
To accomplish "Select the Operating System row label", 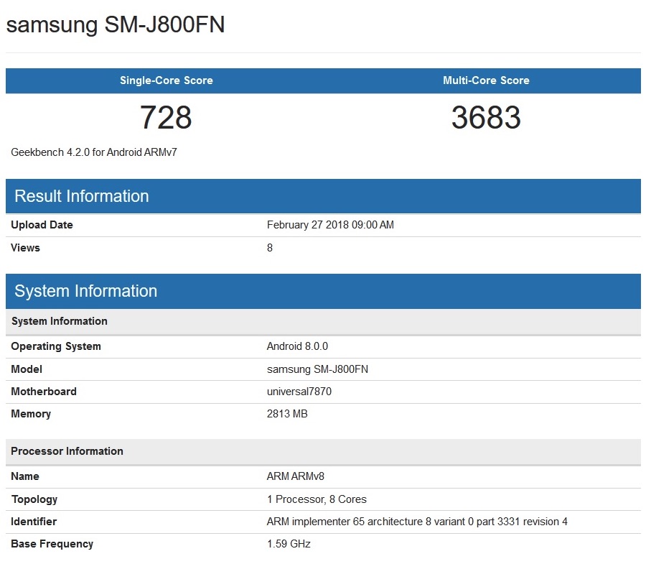I will [x=56, y=346].
